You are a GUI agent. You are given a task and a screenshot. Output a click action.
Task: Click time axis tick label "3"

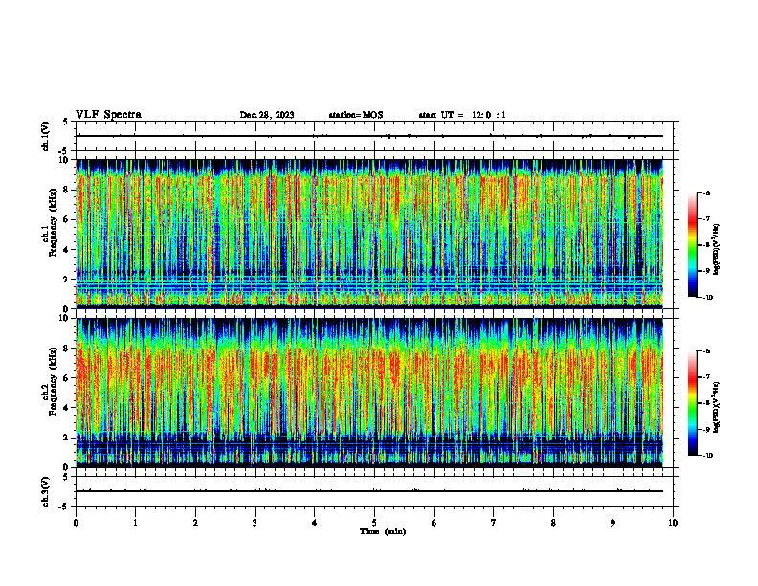coord(255,523)
